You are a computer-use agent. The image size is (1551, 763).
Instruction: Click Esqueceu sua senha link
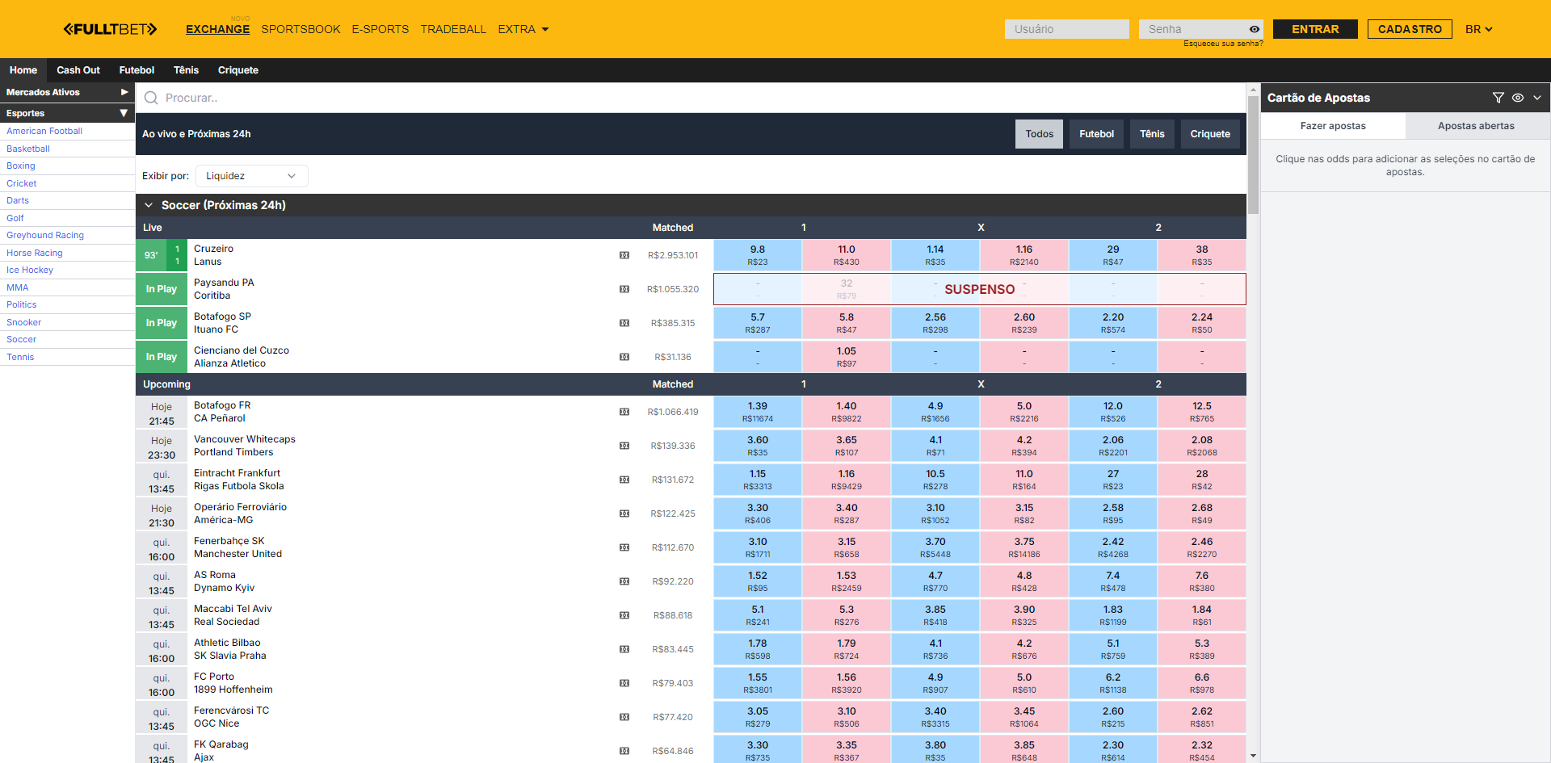[x=1223, y=44]
